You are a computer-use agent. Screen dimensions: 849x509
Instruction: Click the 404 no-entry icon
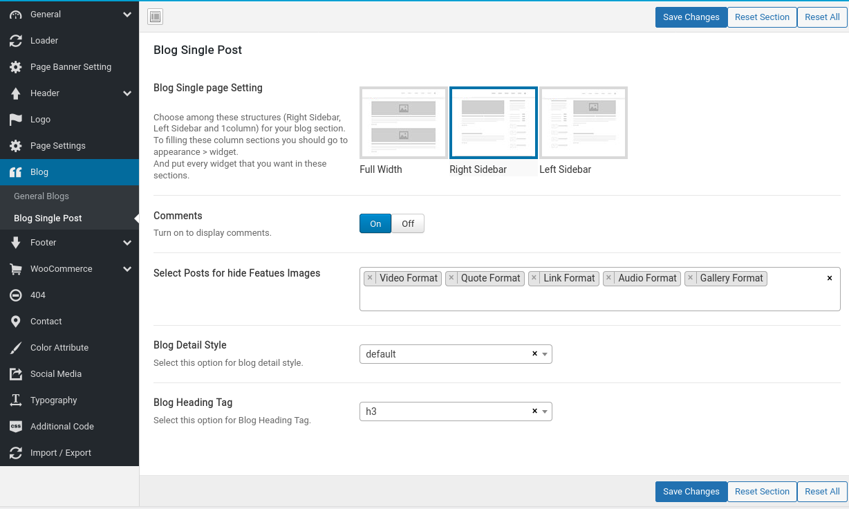[16, 295]
